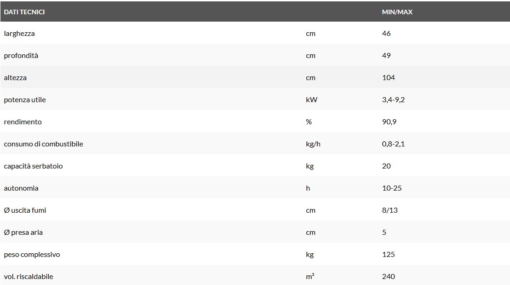Click the kg/h unit cell
Screen dimensions: 510x285
click(x=313, y=144)
